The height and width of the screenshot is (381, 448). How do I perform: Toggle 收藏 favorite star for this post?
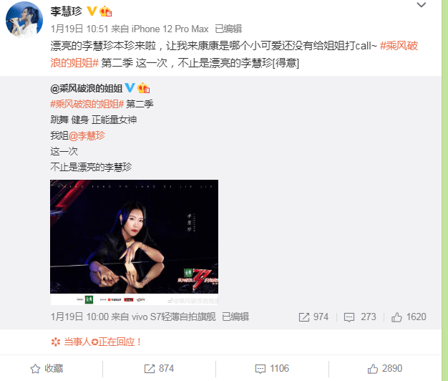pyautogui.click(x=47, y=368)
